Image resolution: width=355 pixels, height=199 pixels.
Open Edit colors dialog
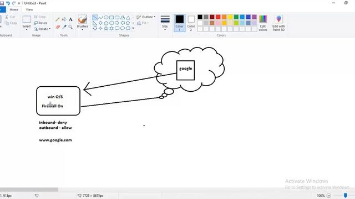tap(263, 23)
